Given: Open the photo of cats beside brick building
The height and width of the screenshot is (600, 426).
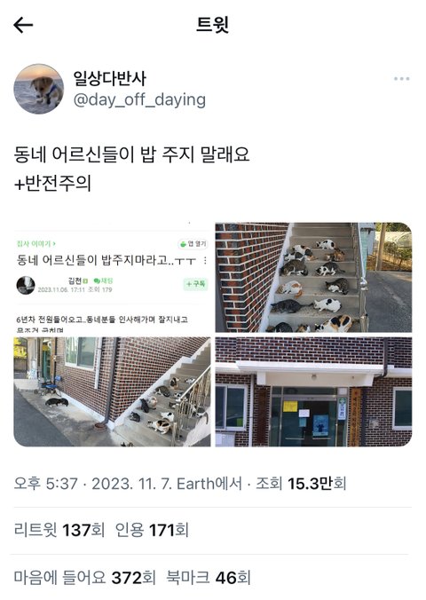Looking at the screenshot, I should (112, 391).
